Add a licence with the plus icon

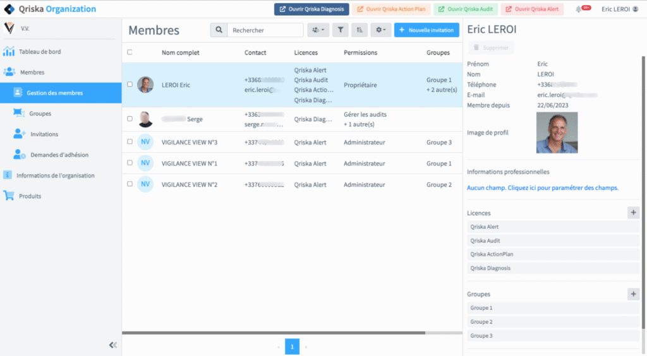633,213
